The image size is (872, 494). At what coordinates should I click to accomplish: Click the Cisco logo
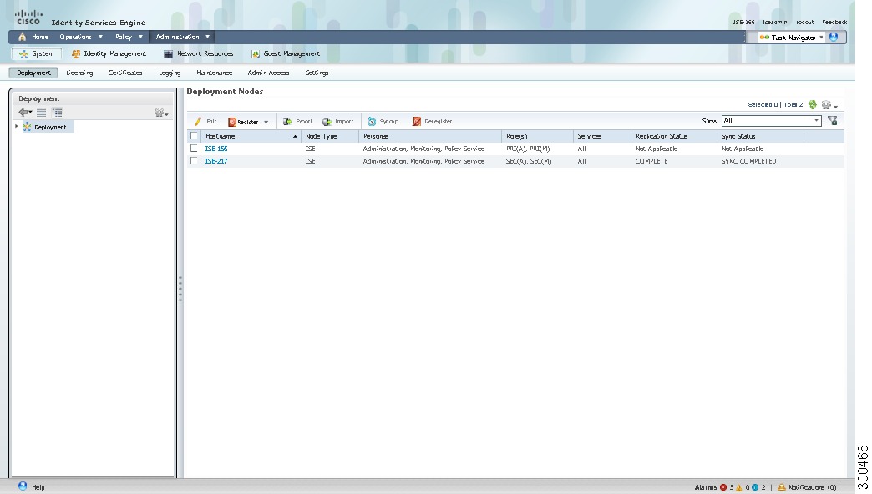(x=28, y=18)
